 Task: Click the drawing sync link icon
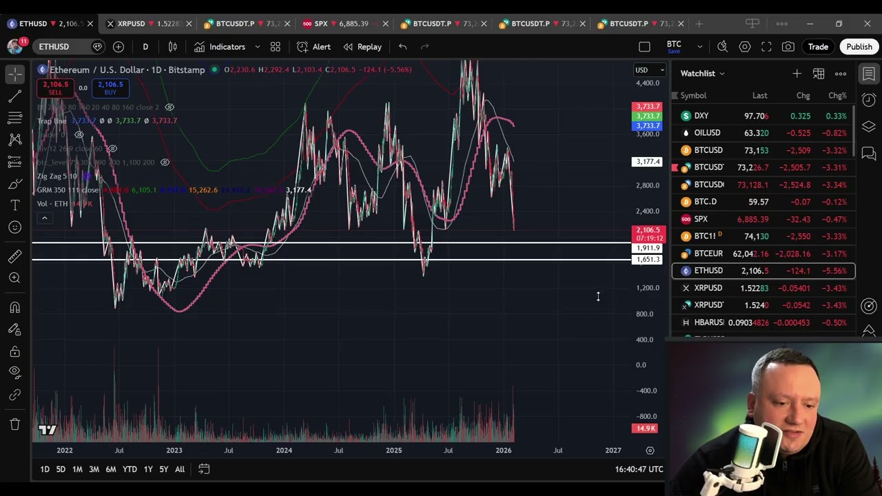(15, 395)
